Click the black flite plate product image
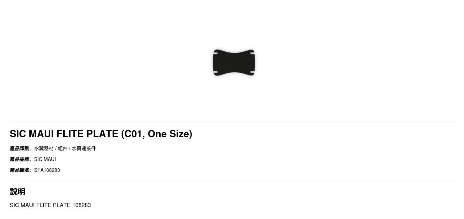Screen dimensions: 464x219 point(234,63)
